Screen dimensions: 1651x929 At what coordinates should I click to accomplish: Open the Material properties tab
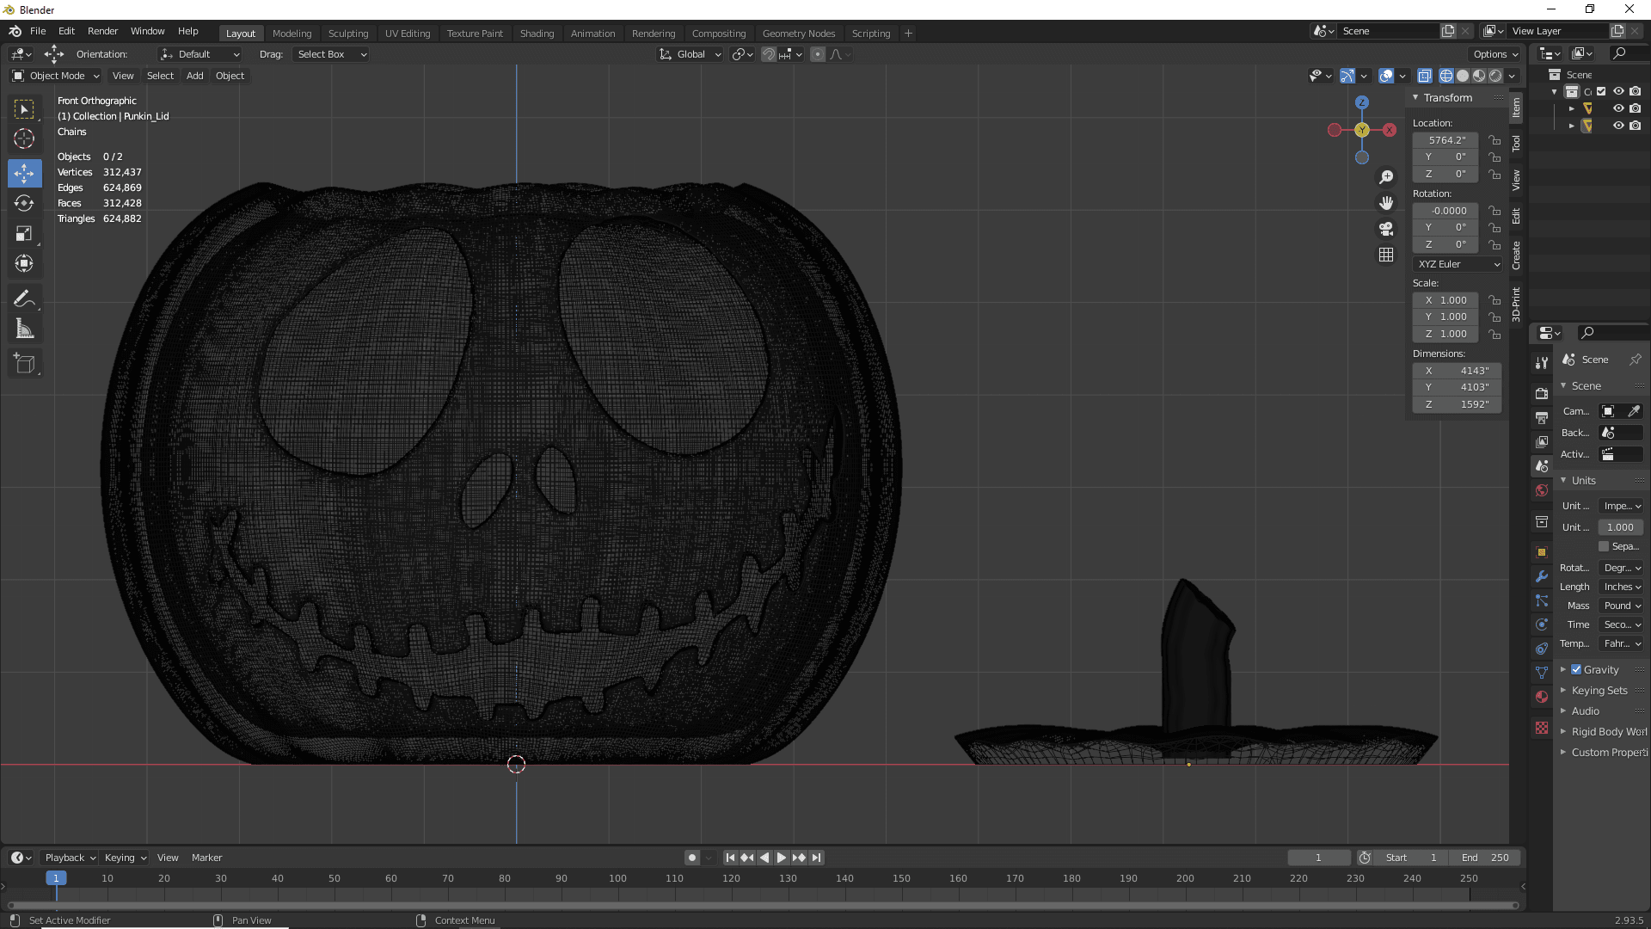coord(1542,697)
